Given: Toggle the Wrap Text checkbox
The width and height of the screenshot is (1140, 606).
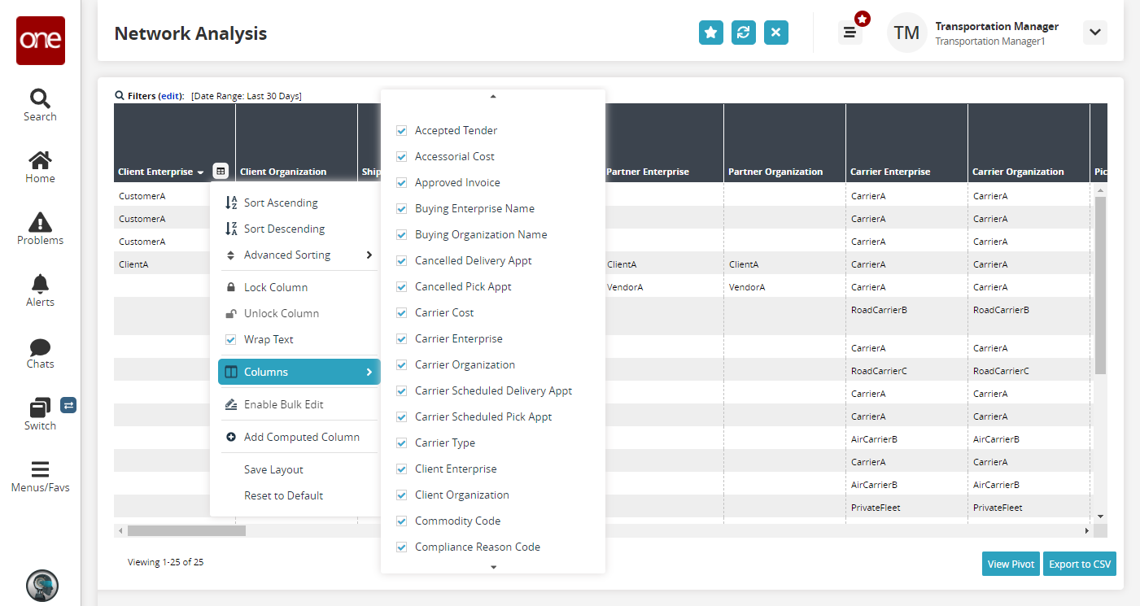Looking at the screenshot, I should click(231, 339).
